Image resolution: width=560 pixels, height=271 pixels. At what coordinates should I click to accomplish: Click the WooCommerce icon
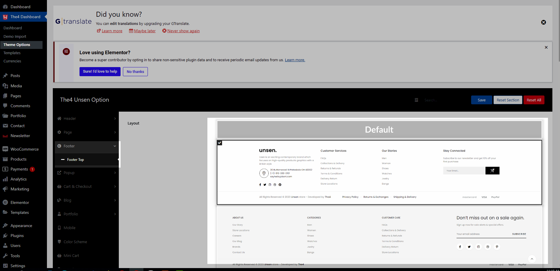5,149
